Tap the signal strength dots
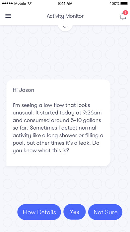This screenshot has width=130, height=232. point(7,4)
